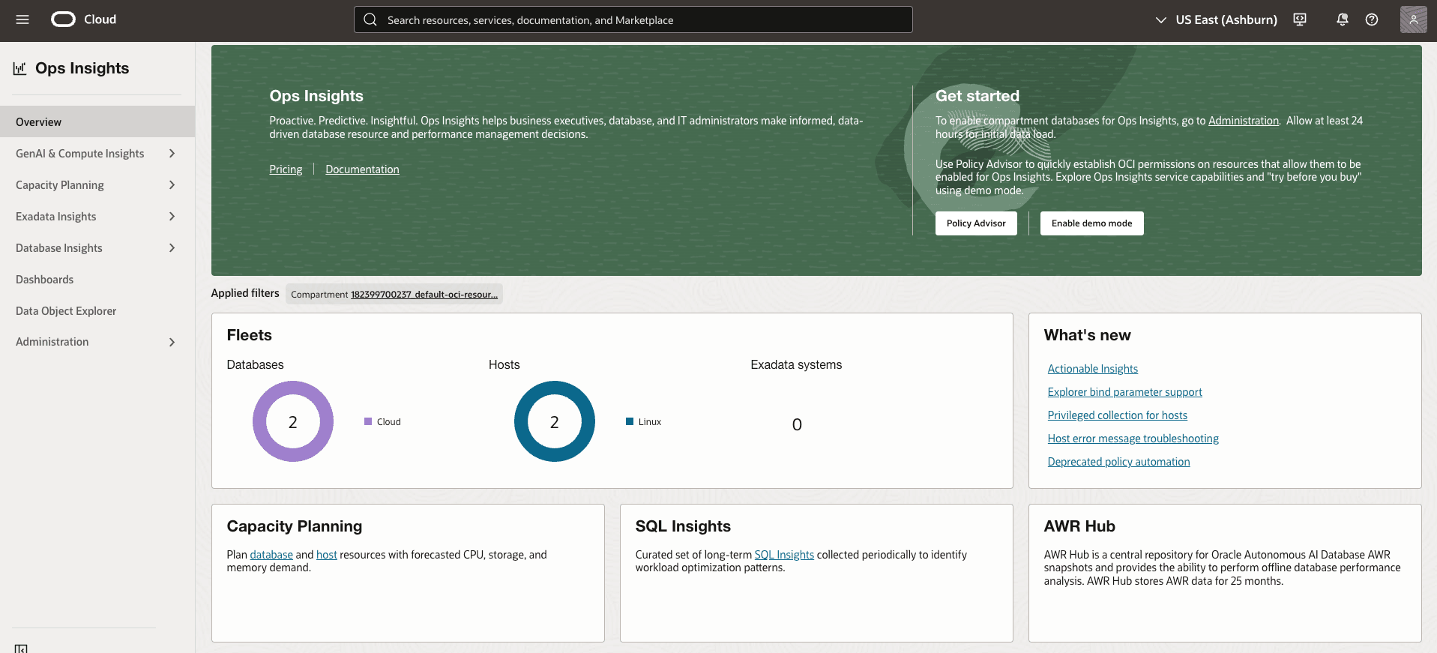The width and height of the screenshot is (1437, 653).
Task: Expand GenAI & Compute Insights chevron
Action: pos(172,154)
